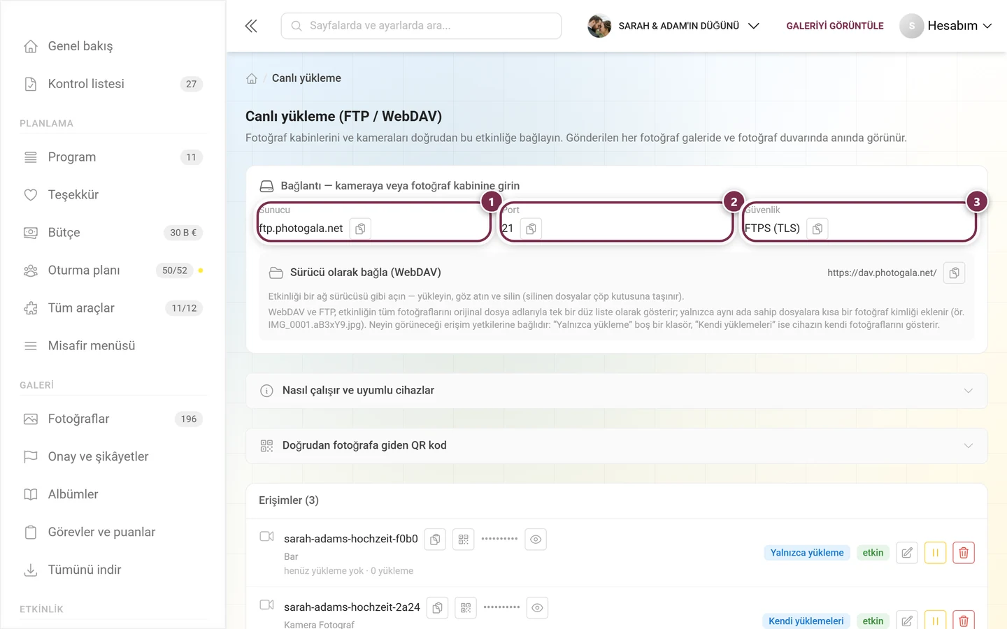Open Onay ve şikâyetler in the sidebar

pos(113,457)
